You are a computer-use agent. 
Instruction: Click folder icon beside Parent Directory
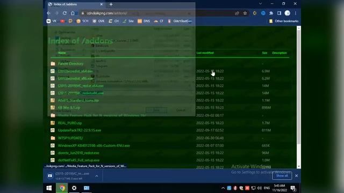tap(53, 64)
